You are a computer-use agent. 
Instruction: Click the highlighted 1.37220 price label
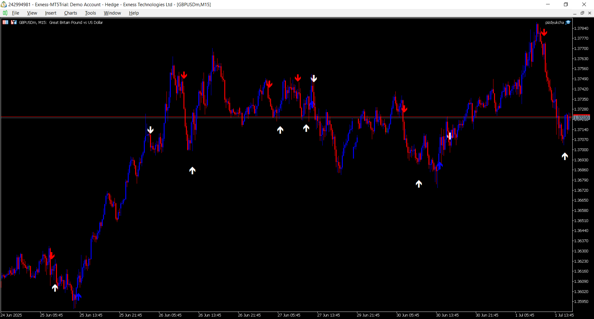(581, 118)
